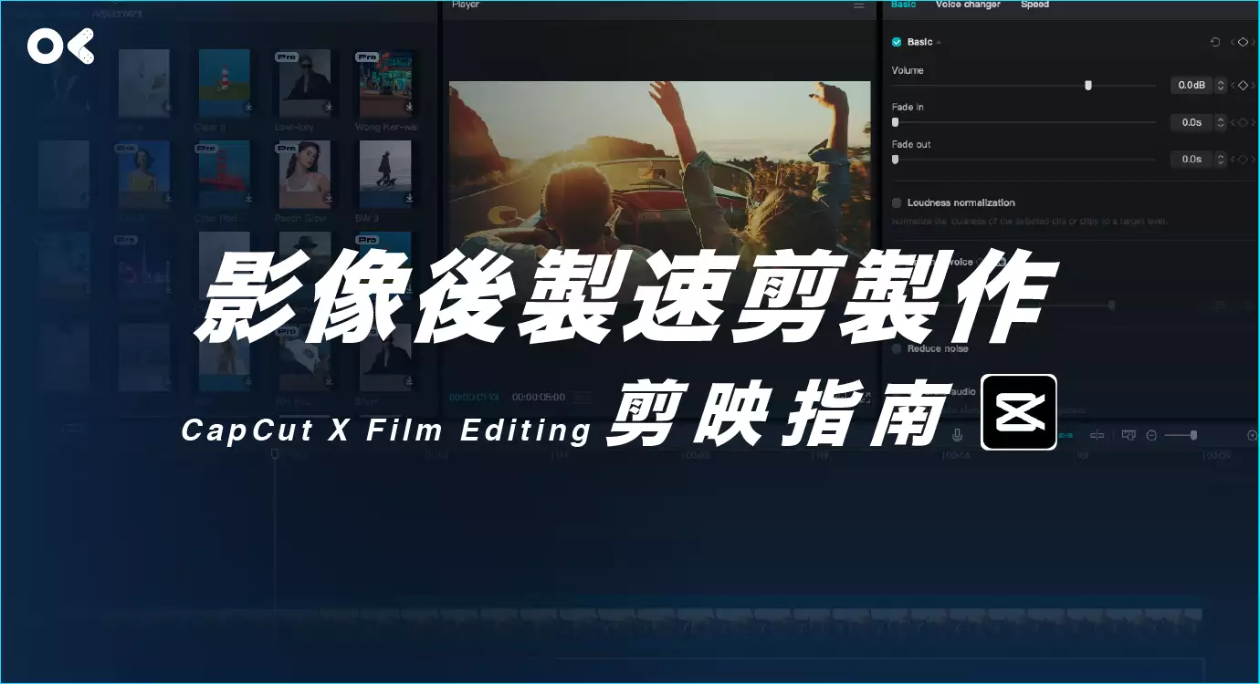This screenshot has width=1260, height=684.
Task: Click the timeline zoom out minus icon
Action: (1151, 436)
